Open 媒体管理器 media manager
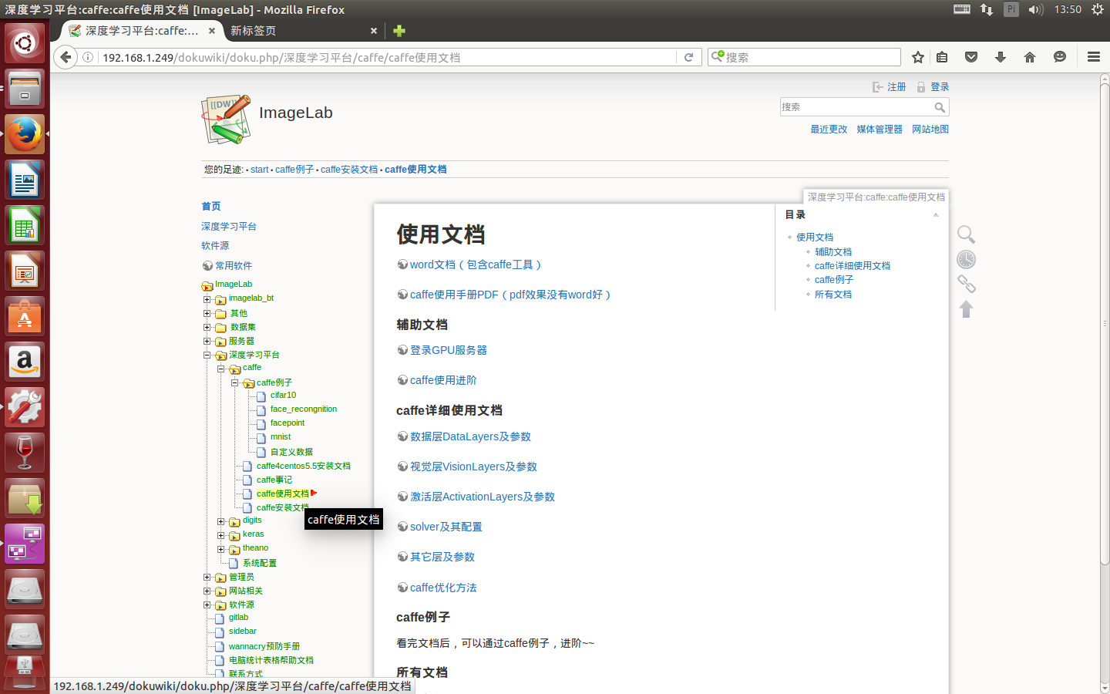 tap(880, 130)
